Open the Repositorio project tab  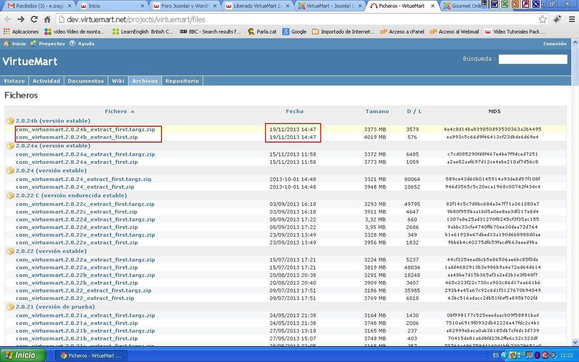coord(182,81)
